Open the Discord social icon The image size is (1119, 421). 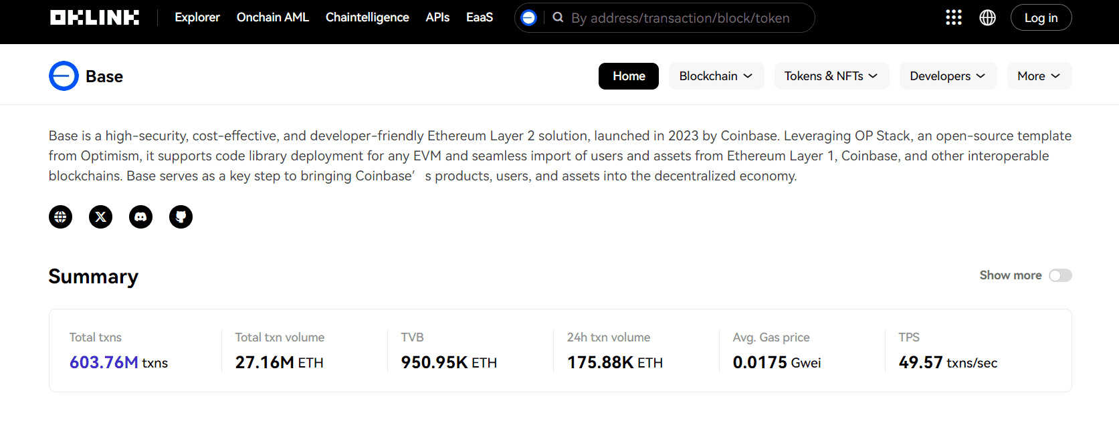(141, 217)
